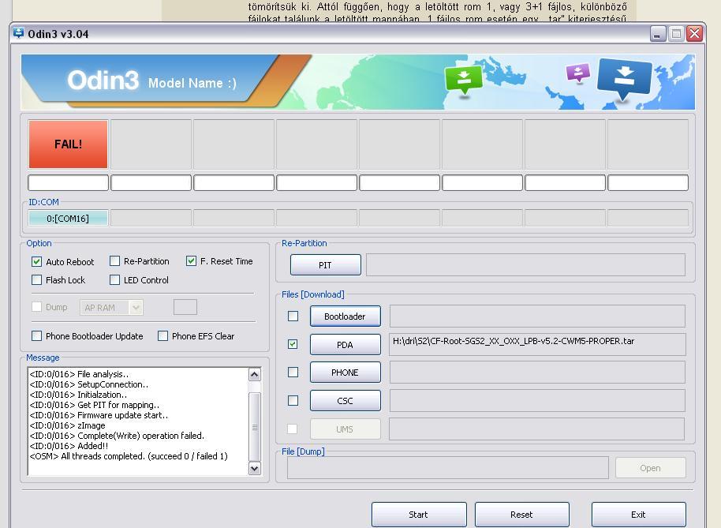Click the PDA file path field

click(537, 344)
